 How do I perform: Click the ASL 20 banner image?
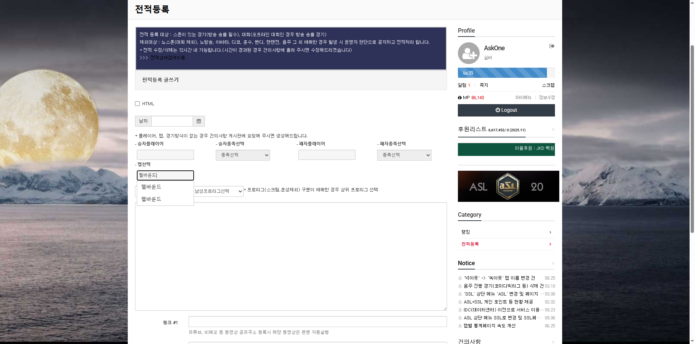(x=508, y=186)
